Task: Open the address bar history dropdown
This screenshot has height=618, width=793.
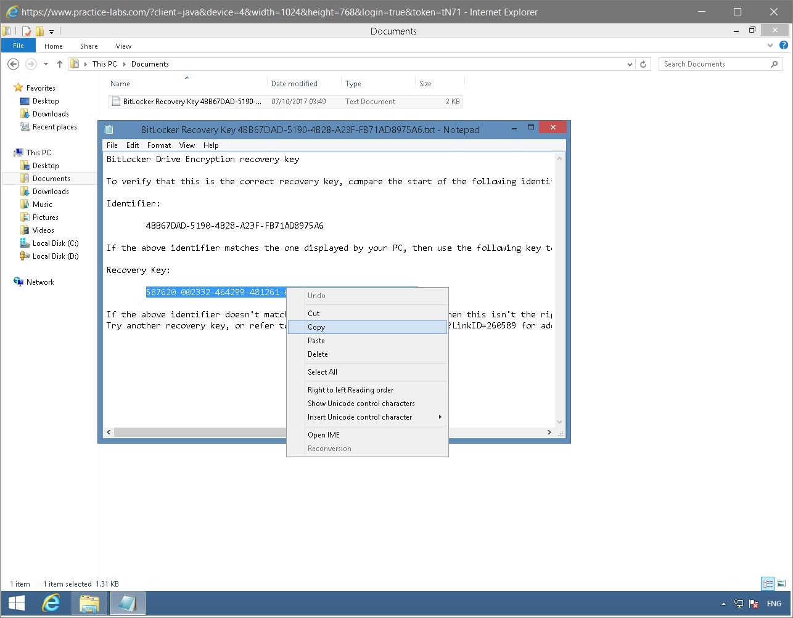Action: [629, 63]
